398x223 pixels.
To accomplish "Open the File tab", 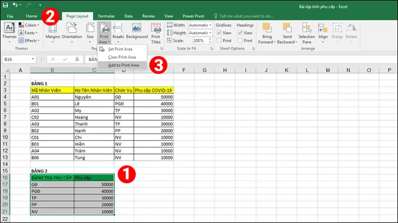I will coord(10,16).
